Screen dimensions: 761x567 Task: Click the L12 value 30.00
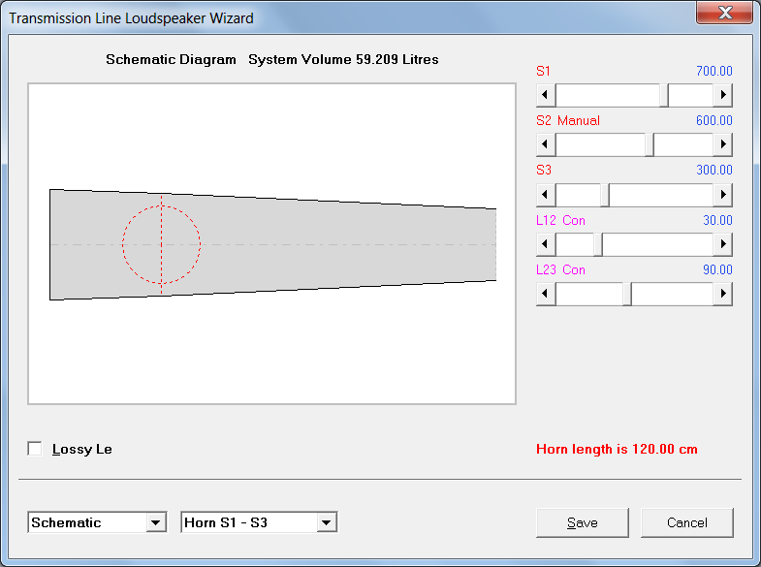(717, 220)
